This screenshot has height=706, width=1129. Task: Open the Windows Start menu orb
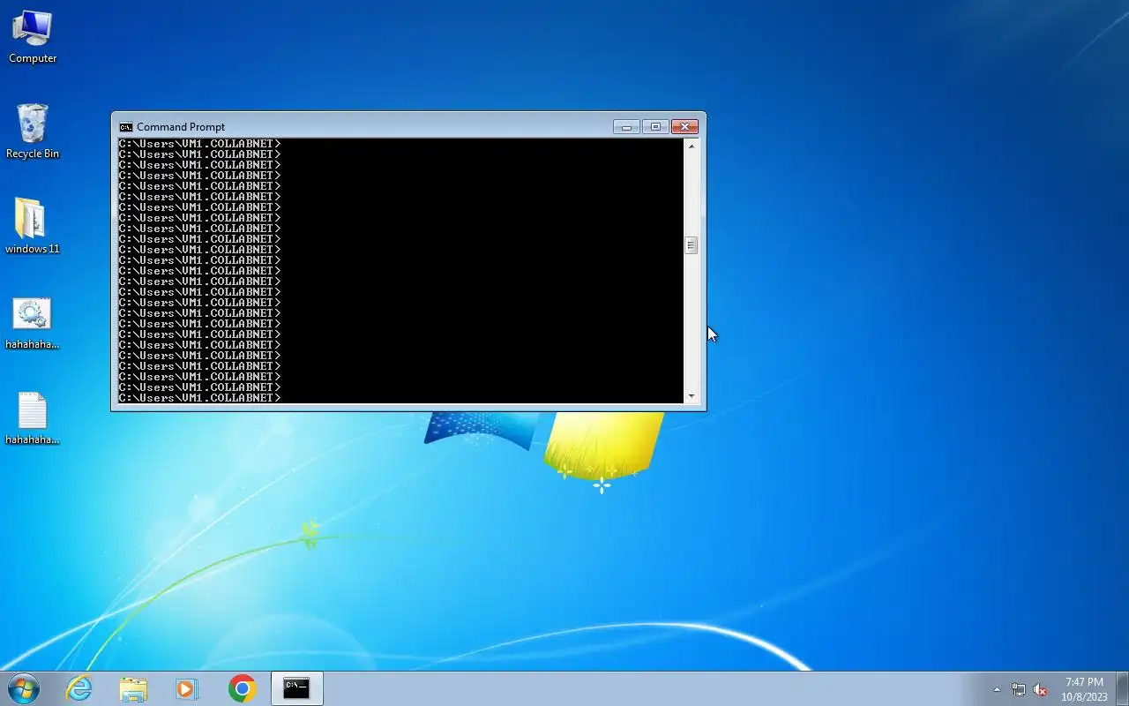[24, 688]
